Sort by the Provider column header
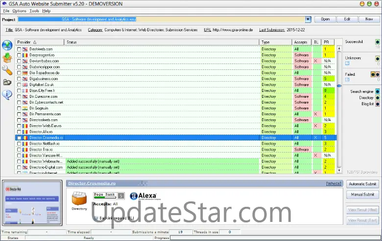The width and height of the screenshot is (382, 241). 40,42
